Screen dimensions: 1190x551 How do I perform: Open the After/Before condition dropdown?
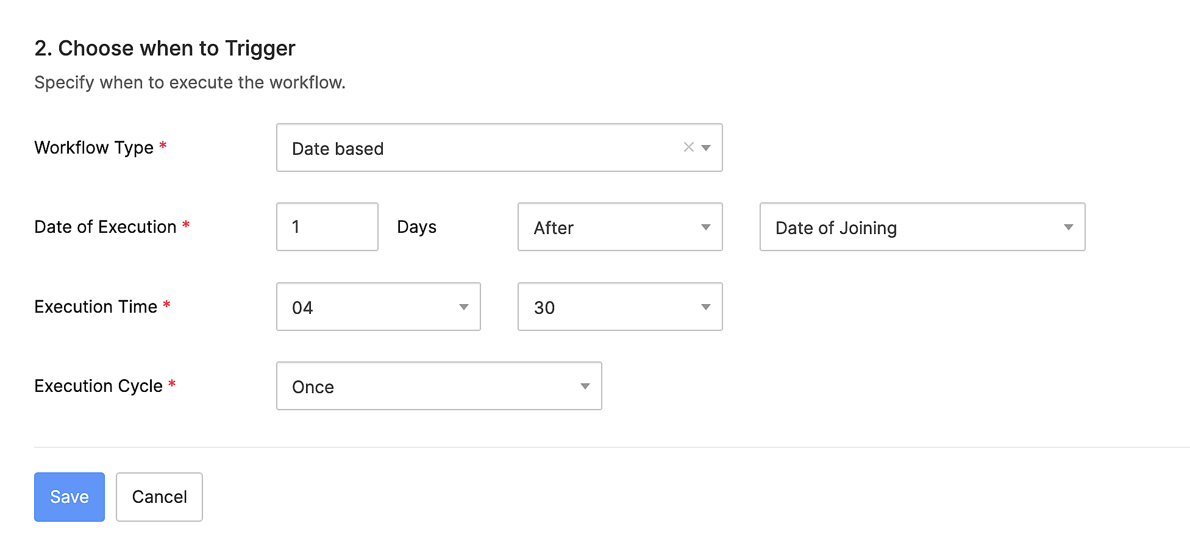click(705, 227)
